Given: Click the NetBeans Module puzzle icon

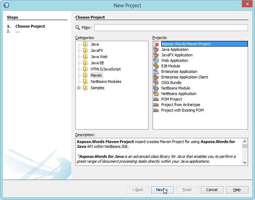Looking at the screenshot, I should (x=156, y=88).
